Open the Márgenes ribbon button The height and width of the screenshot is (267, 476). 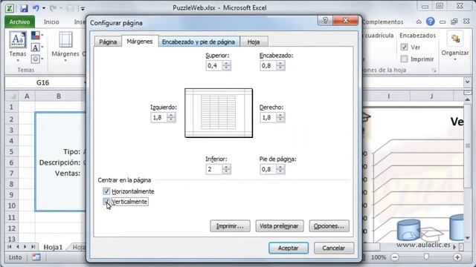[x=65, y=46]
